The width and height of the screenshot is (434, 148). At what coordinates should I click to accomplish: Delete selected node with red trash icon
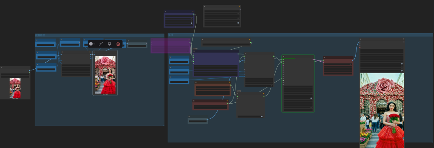click(x=118, y=44)
